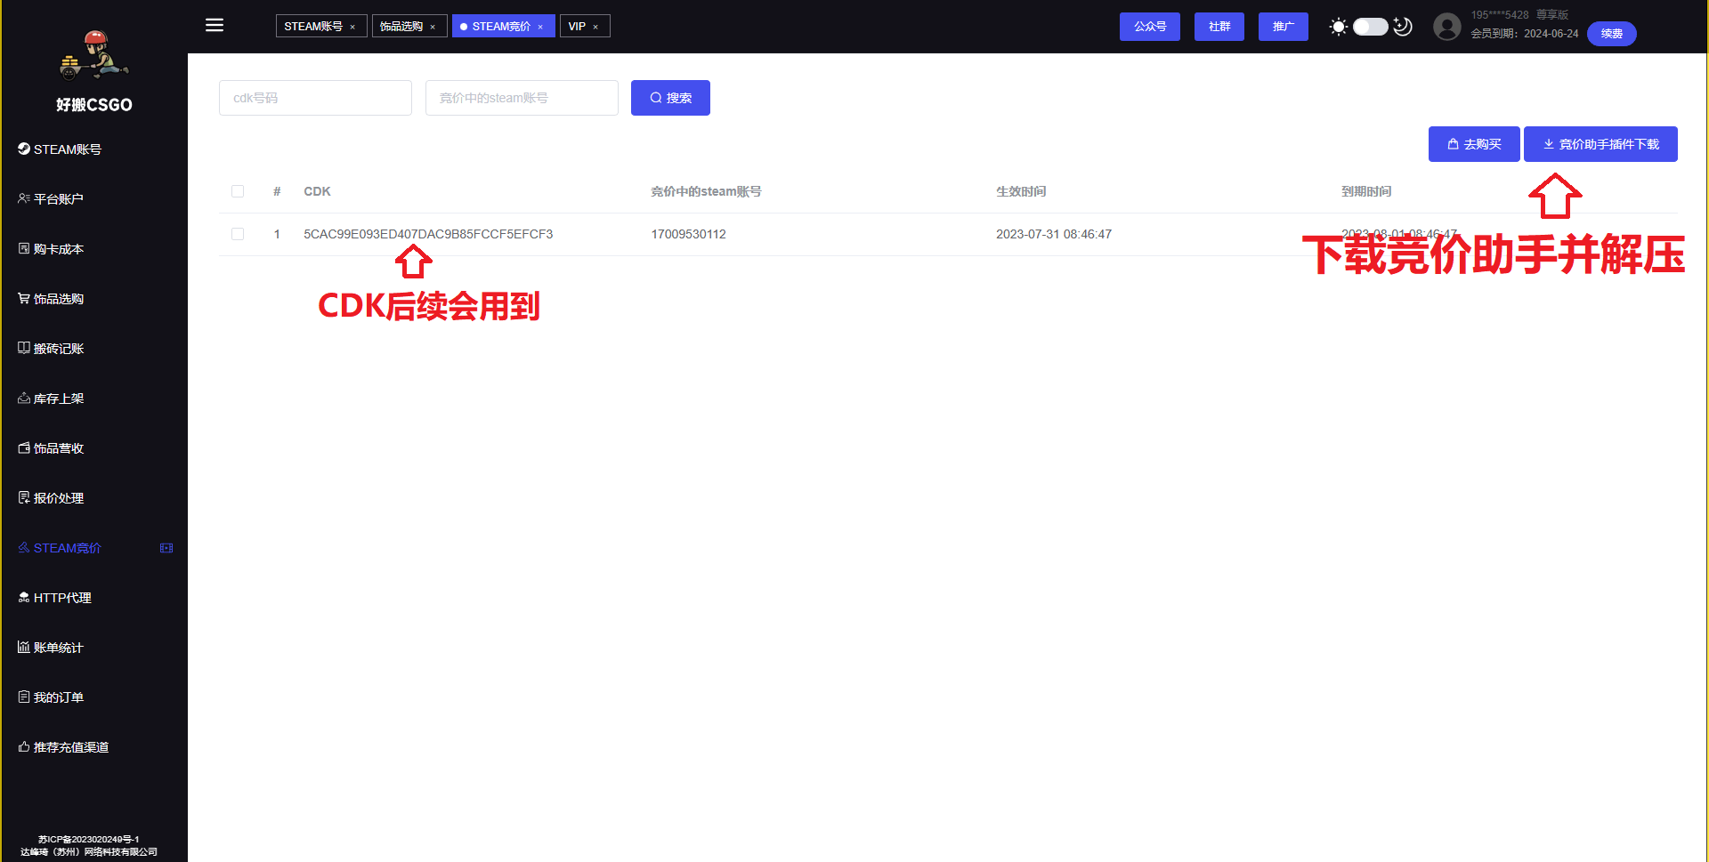The height and width of the screenshot is (862, 1709).
Task: Open 账单统计 in sidebar
Action: tap(93, 648)
